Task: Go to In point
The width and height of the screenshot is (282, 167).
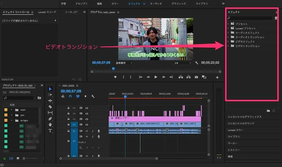Action: click(x=140, y=77)
